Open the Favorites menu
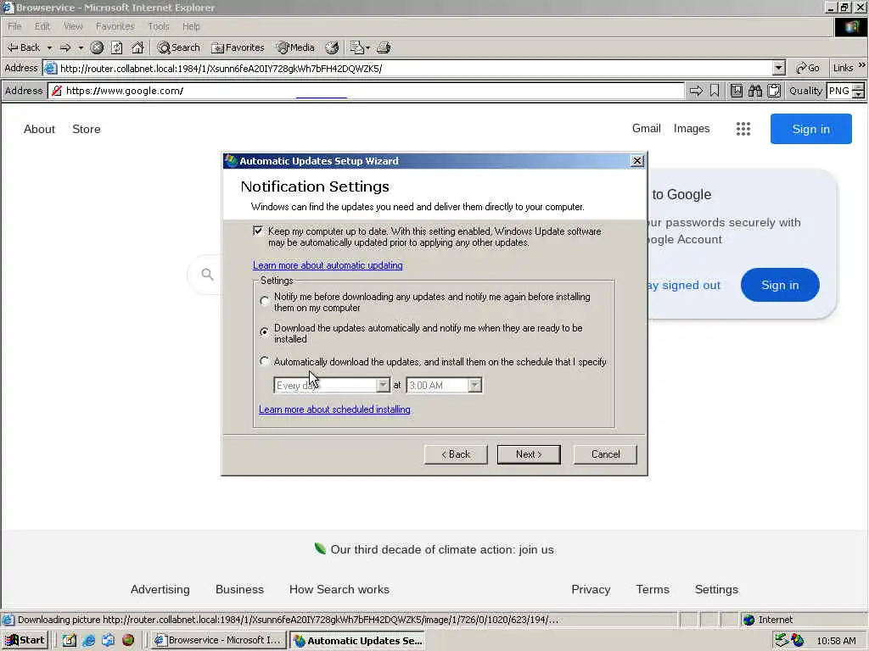The width and height of the screenshot is (869, 651). 115,26
